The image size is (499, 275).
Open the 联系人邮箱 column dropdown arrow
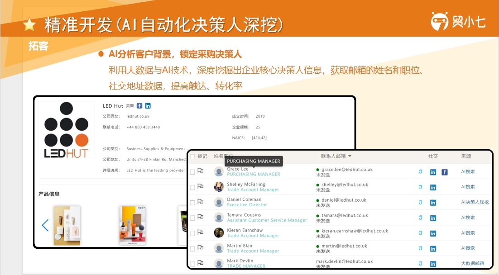coord(350,156)
